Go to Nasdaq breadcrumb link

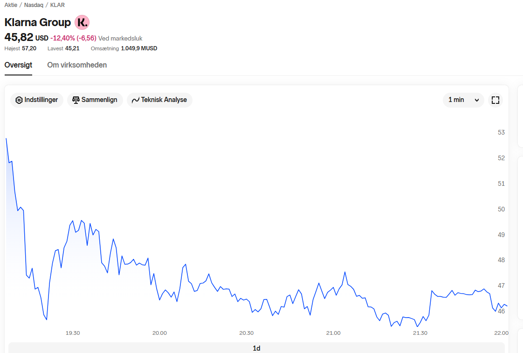[x=34, y=5]
